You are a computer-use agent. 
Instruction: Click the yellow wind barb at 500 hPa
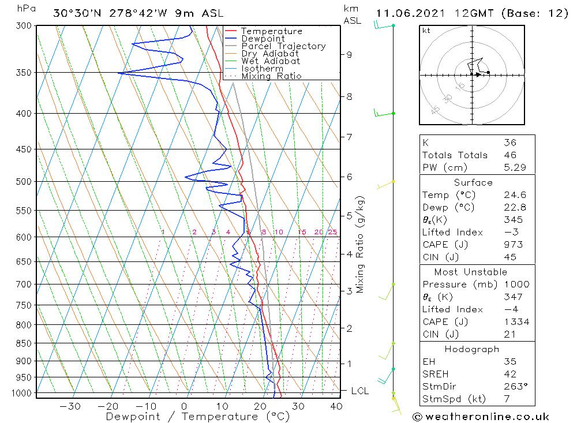(x=385, y=185)
